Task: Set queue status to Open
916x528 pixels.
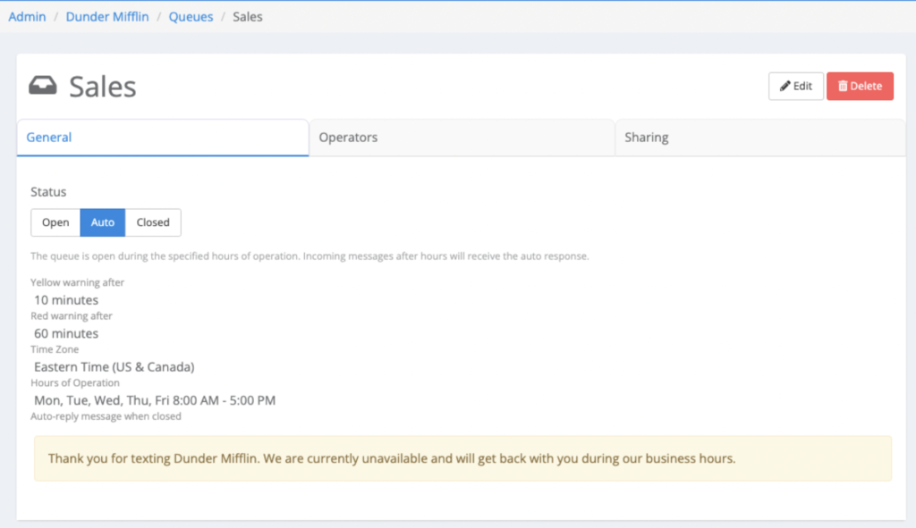Action: 55,222
